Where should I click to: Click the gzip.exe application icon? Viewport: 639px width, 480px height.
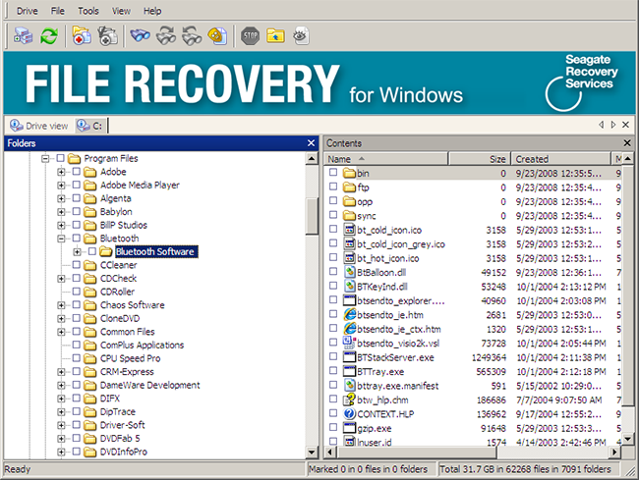coord(349,428)
